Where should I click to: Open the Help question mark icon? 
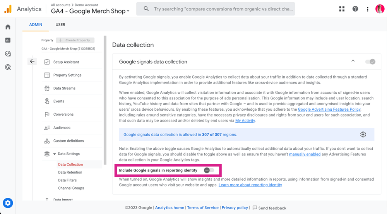[355, 9]
